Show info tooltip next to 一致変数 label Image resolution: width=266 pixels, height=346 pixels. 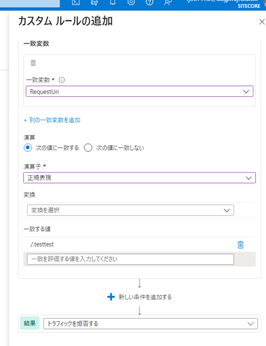tap(62, 80)
